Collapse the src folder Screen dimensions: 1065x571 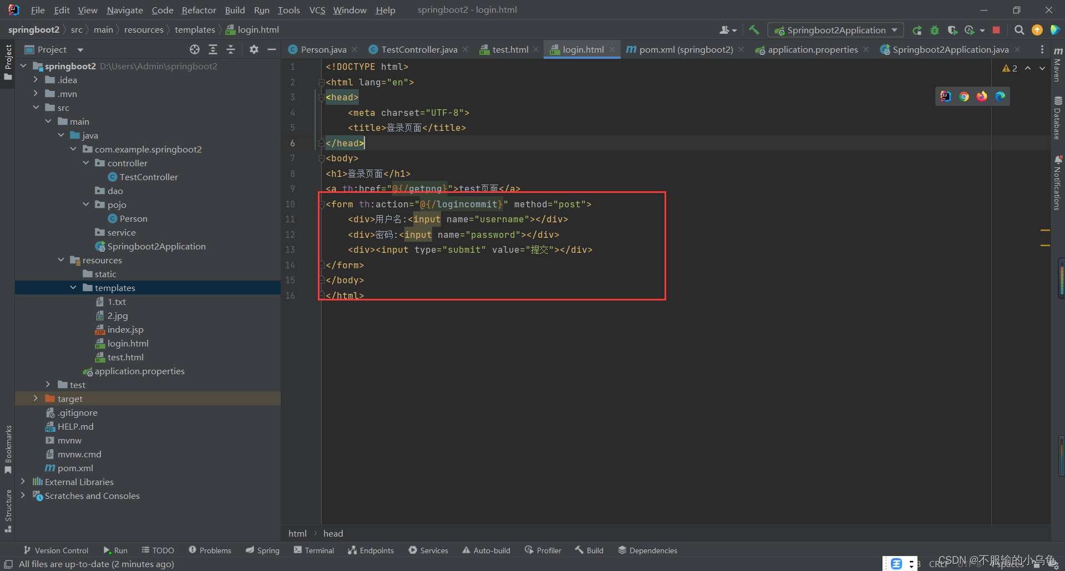pyautogui.click(x=35, y=108)
